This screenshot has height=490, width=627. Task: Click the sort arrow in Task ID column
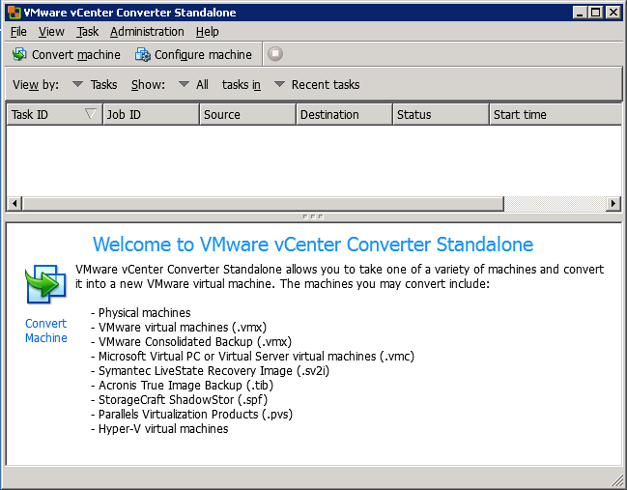point(91,114)
